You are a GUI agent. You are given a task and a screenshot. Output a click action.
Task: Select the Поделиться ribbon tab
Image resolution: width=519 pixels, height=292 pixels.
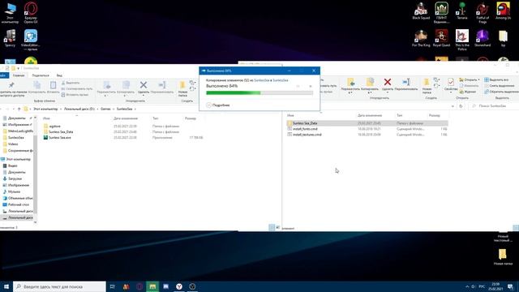tap(41, 75)
